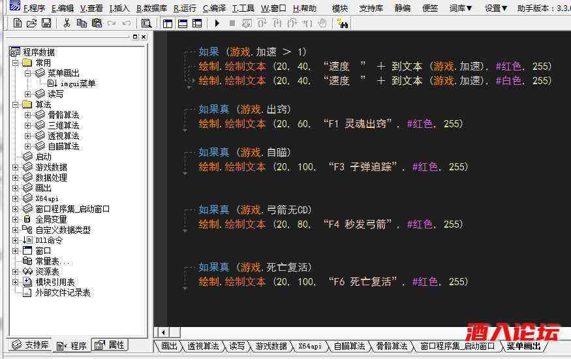
Task: Open the 设置 dropdown in top bar
Action: (x=496, y=8)
